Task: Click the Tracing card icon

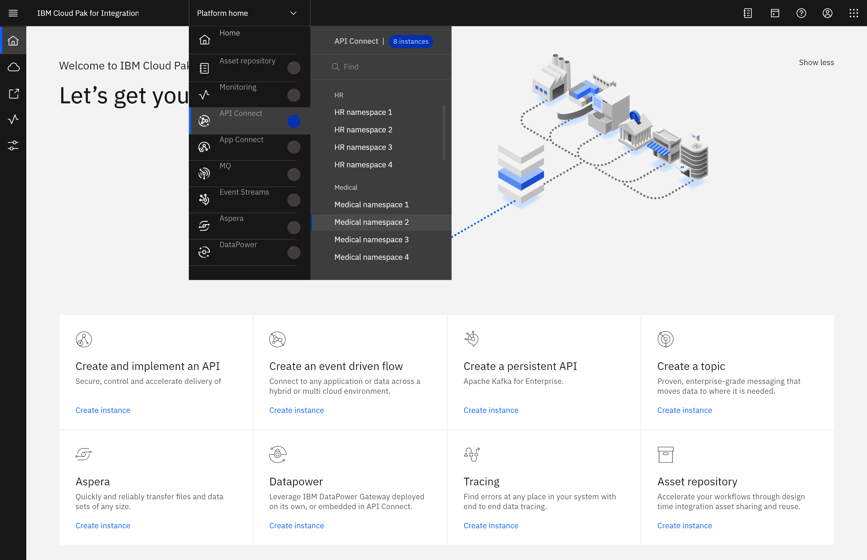Action: point(472,454)
